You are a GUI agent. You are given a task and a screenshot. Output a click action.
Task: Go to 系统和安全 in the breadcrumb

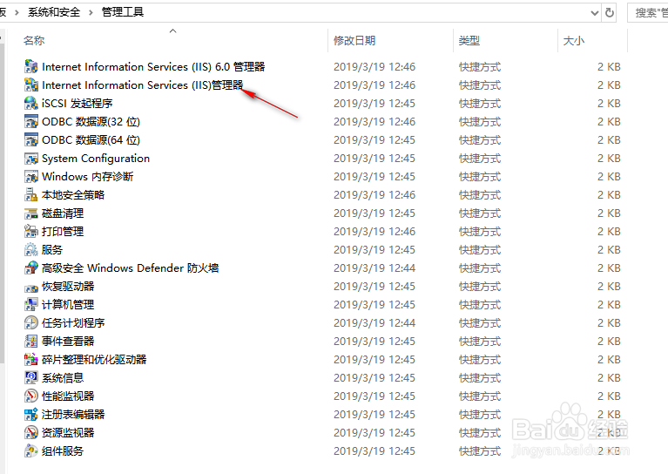[54, 12]
